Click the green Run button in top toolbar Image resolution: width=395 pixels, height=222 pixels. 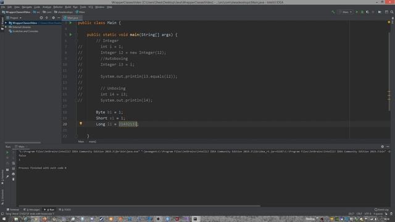click(x=357, y=12)
